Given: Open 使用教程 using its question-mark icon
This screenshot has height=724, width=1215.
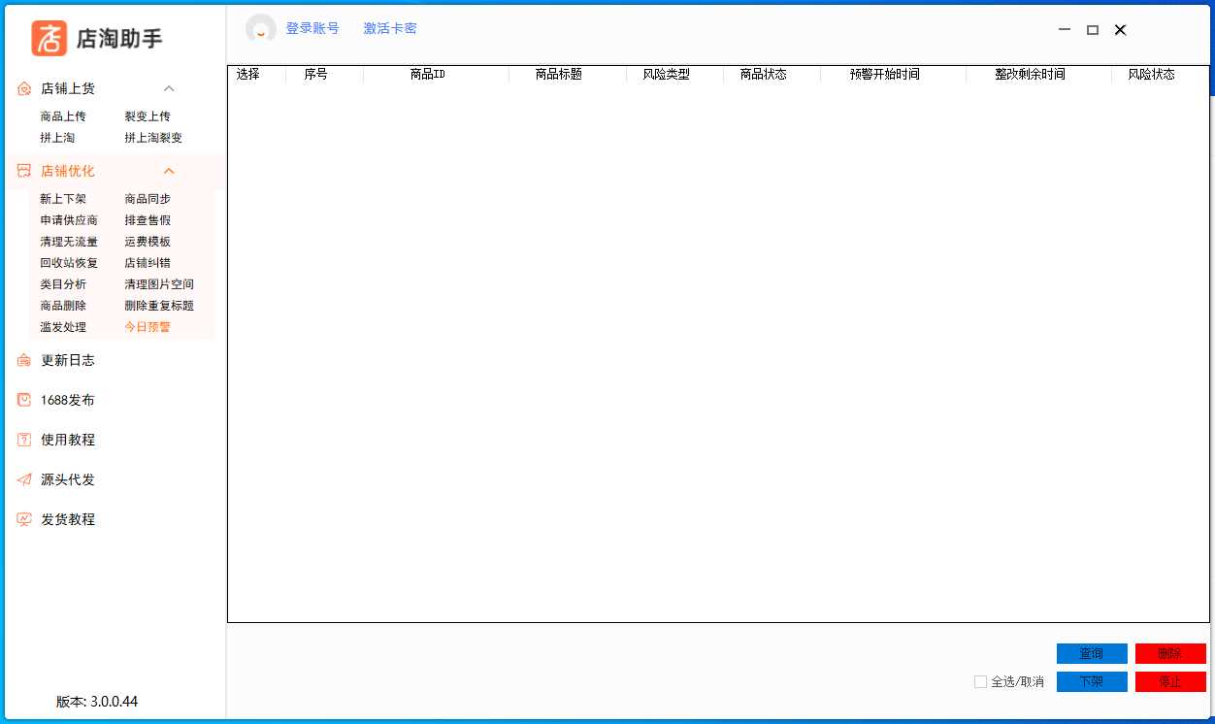Looking at the screenshot, I should pos(22,440).
